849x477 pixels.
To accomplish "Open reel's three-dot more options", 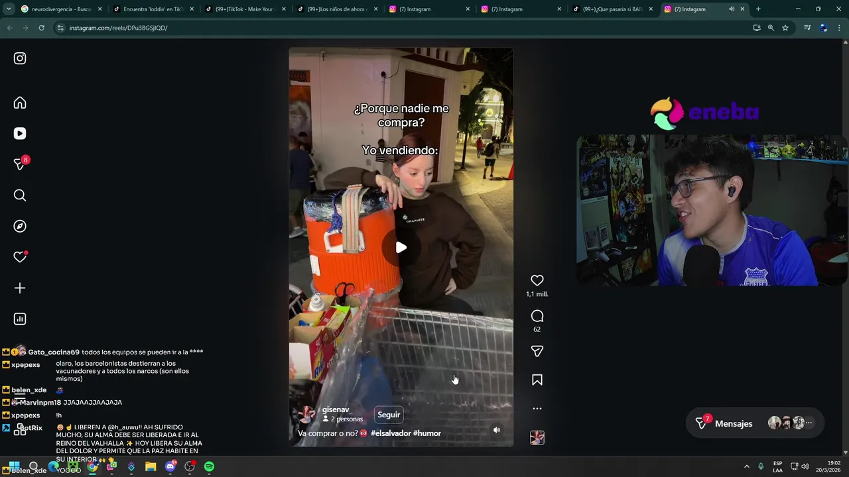I will (537, 409).
